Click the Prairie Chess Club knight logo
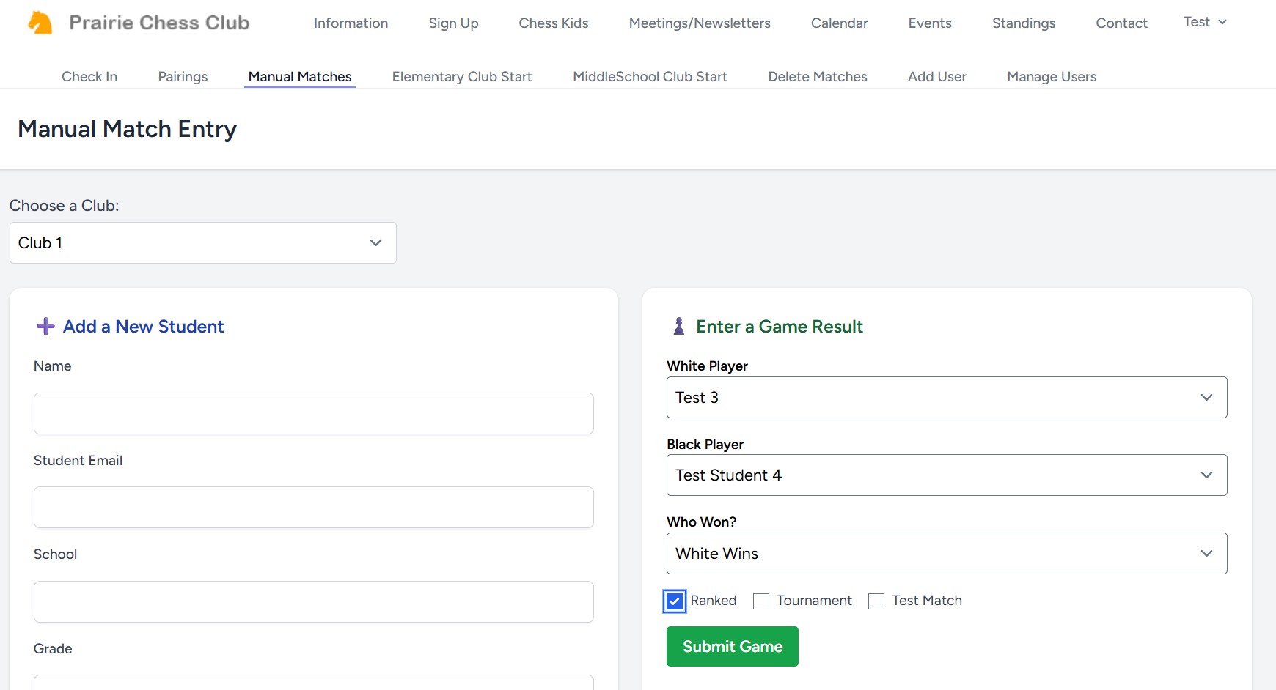 (40, 23)
